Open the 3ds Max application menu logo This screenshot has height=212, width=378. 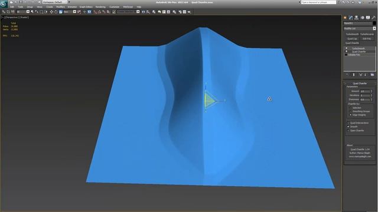[x=4, y=4]
